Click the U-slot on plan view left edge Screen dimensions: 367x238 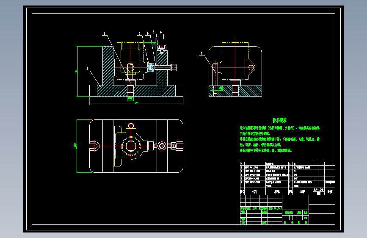(x=95, y=146)
